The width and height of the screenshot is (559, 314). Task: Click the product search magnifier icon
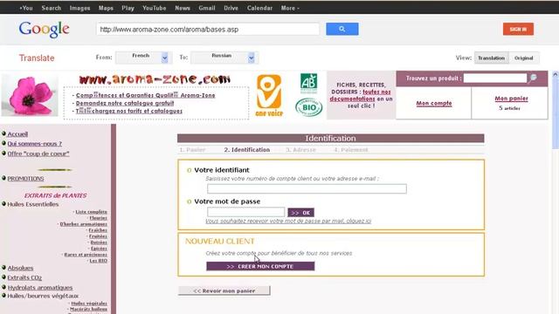click(534, 78)
